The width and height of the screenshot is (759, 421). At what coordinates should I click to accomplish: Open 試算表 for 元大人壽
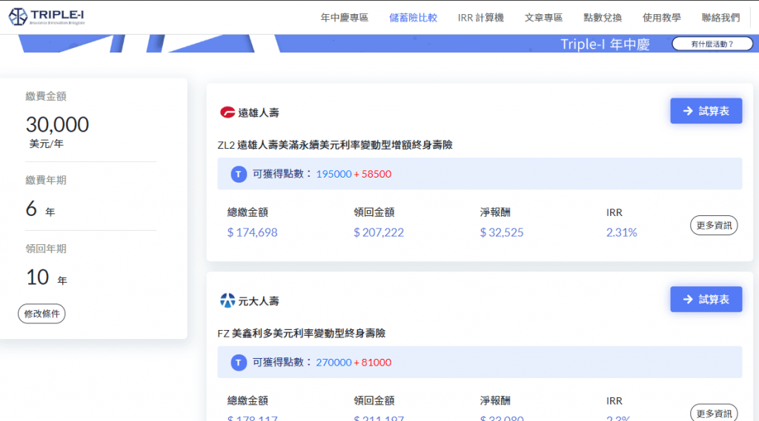pyautogui.click(x=706, y=300)
